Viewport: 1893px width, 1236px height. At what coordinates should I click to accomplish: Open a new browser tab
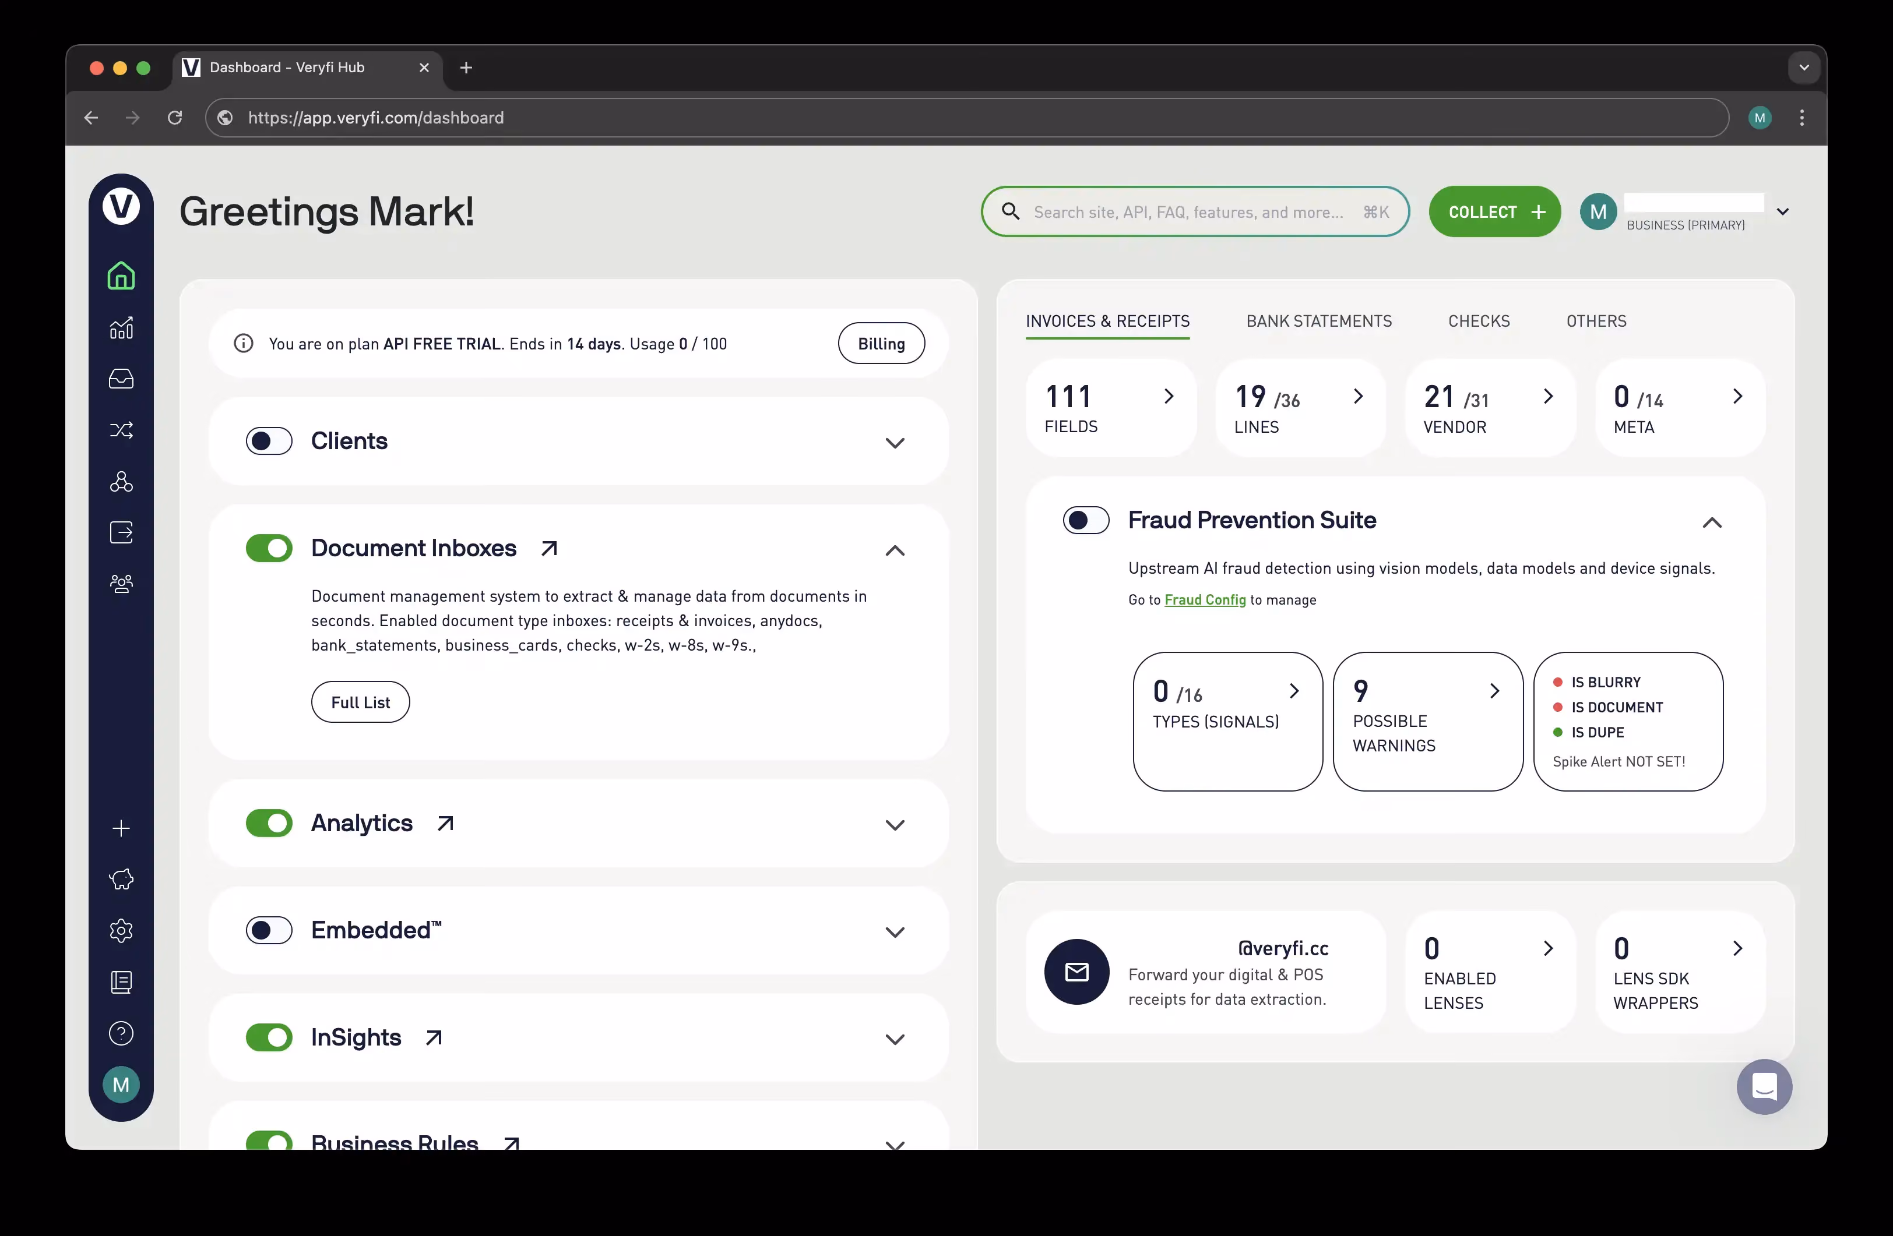(466, 68)
